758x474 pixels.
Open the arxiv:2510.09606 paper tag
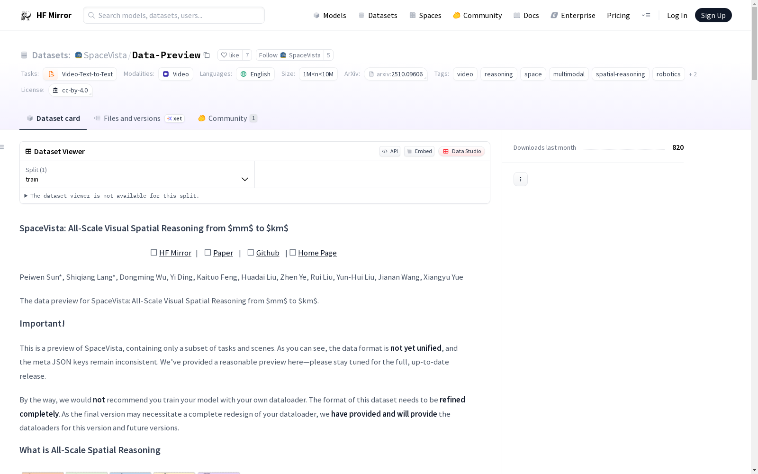pos(396,74)
